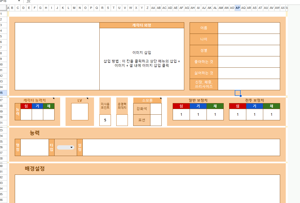Select the green 체 header under 전투 보정치
This screenshot has height=203, width=300.
click(x=271, y=106)
